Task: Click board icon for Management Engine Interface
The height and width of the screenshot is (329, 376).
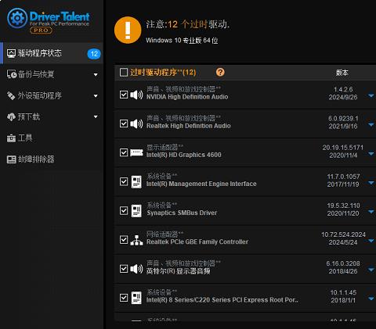Action: 136,181
